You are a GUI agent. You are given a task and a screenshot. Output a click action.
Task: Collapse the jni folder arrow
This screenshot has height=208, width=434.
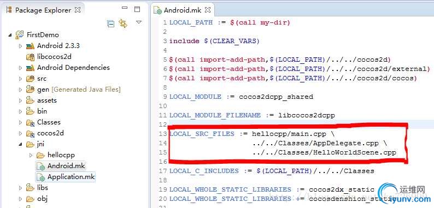point(20,144)
